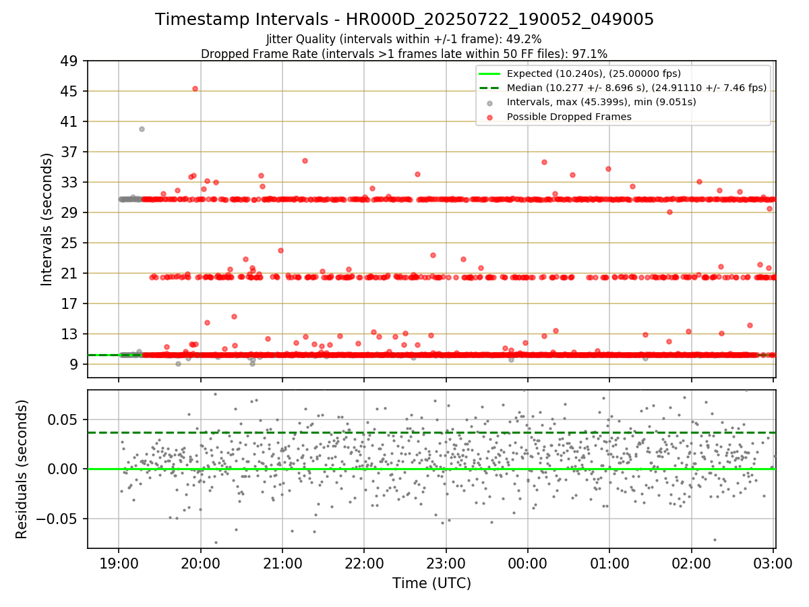Click the 00:00 x-axis tick label
The width and height of the screenshot is (809, 607).
point(528,564)
